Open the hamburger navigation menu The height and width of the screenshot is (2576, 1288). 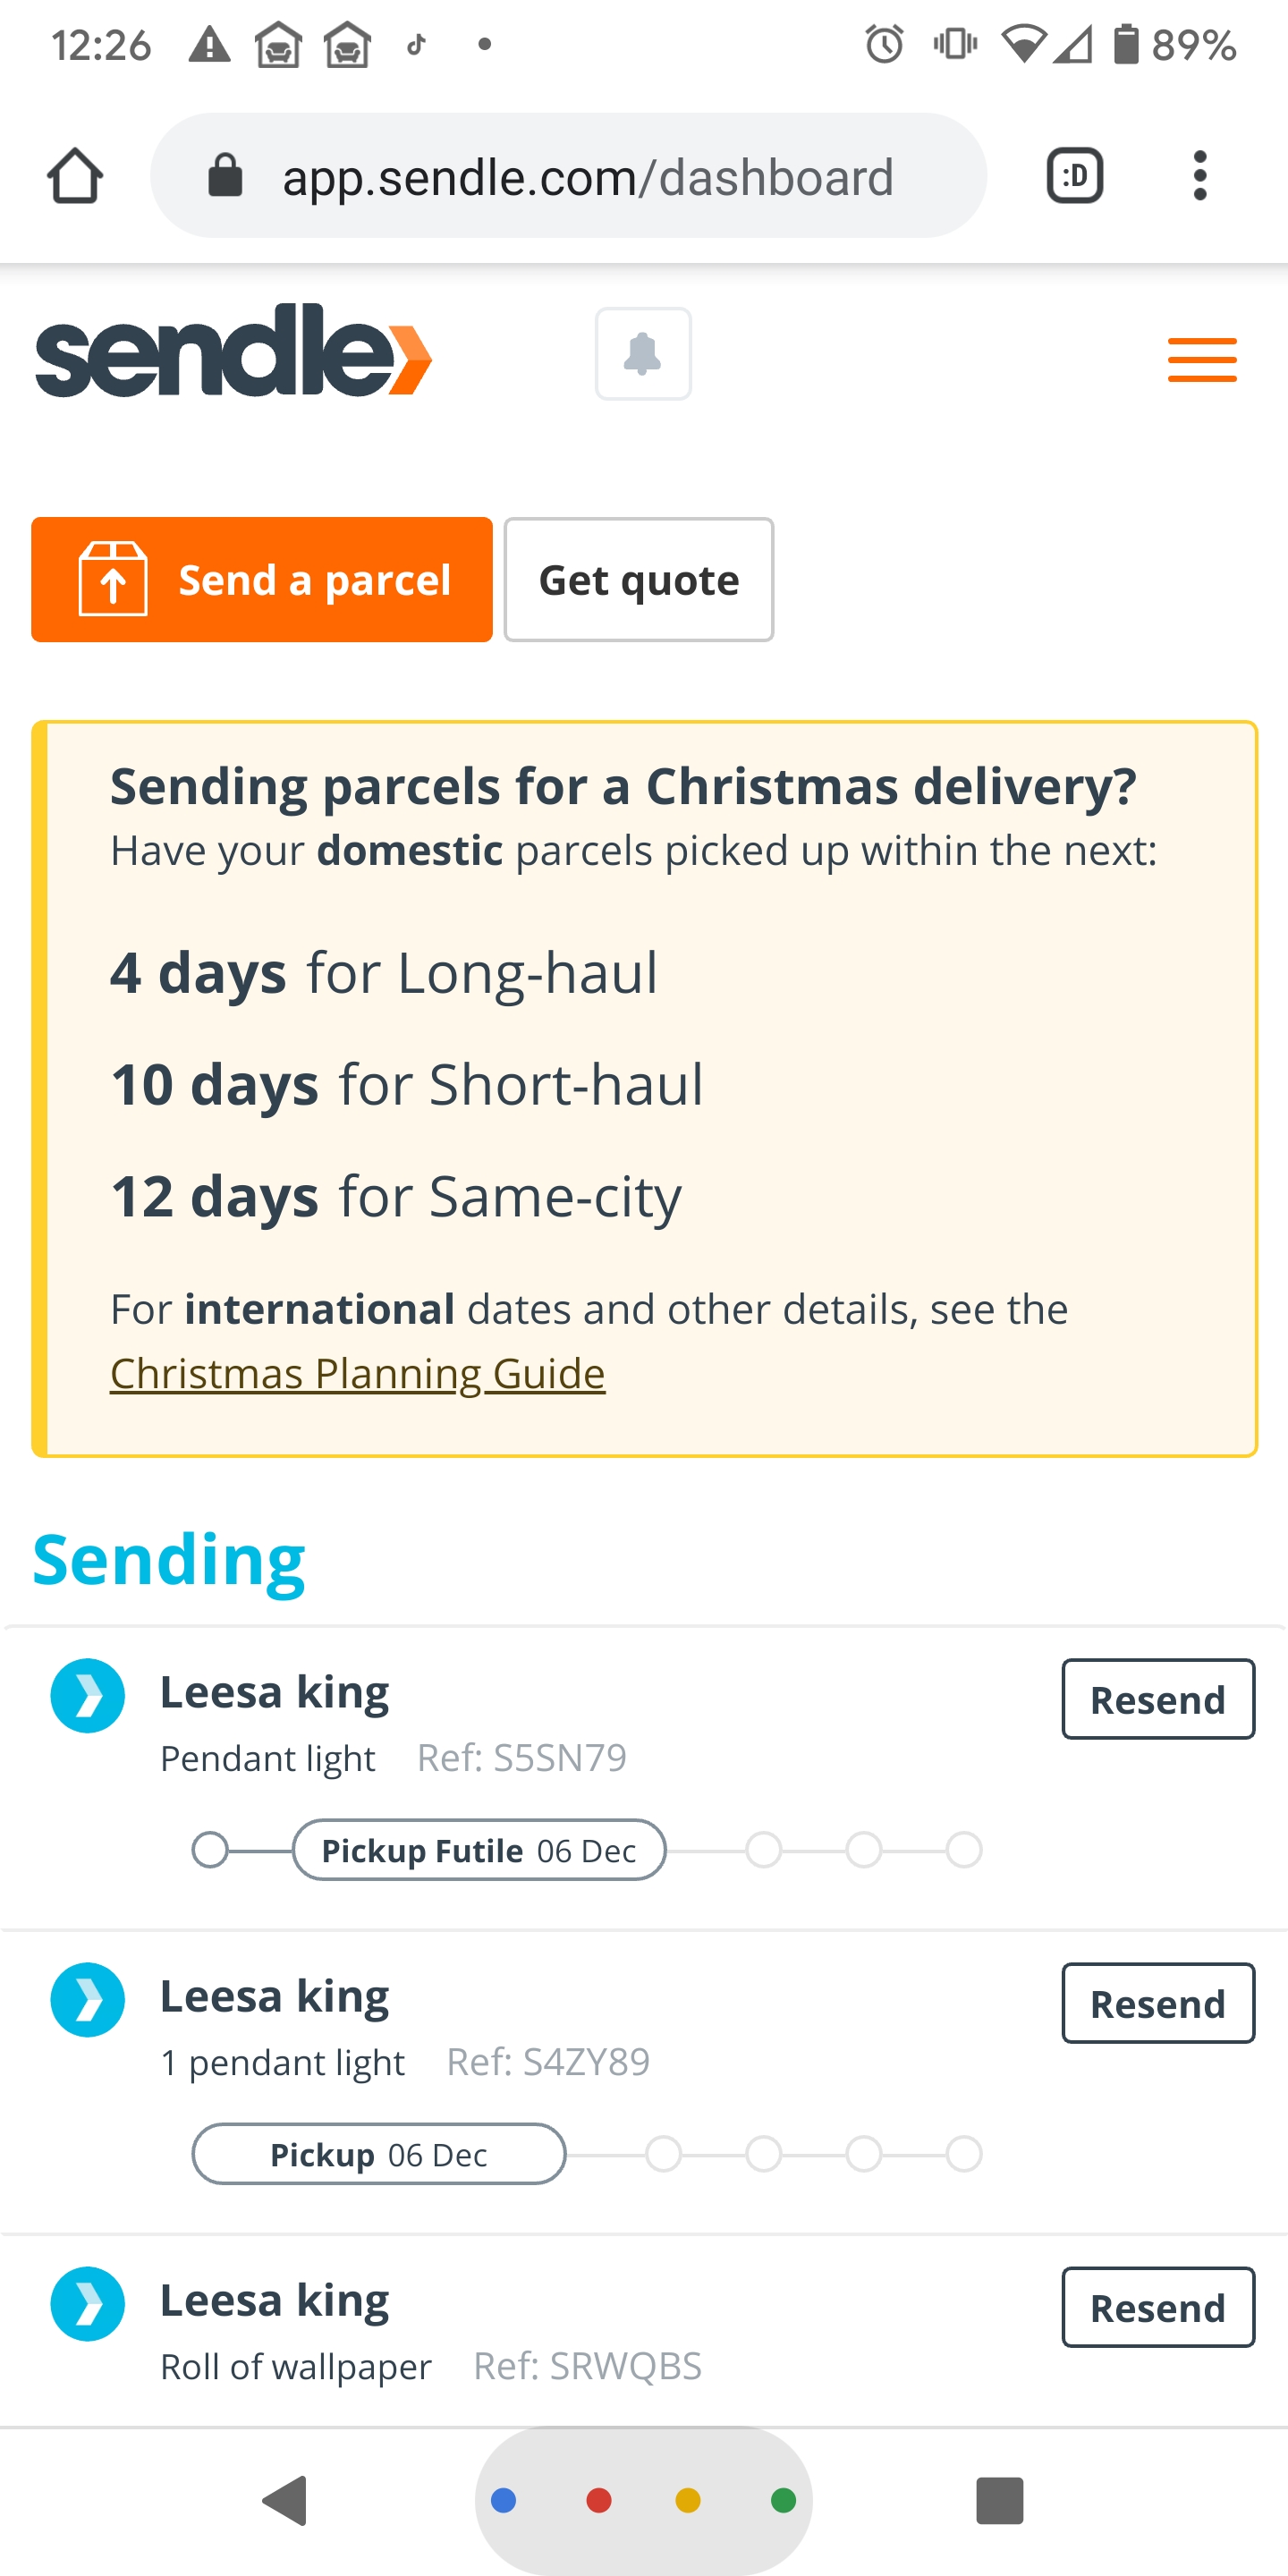click(1202, 360)
